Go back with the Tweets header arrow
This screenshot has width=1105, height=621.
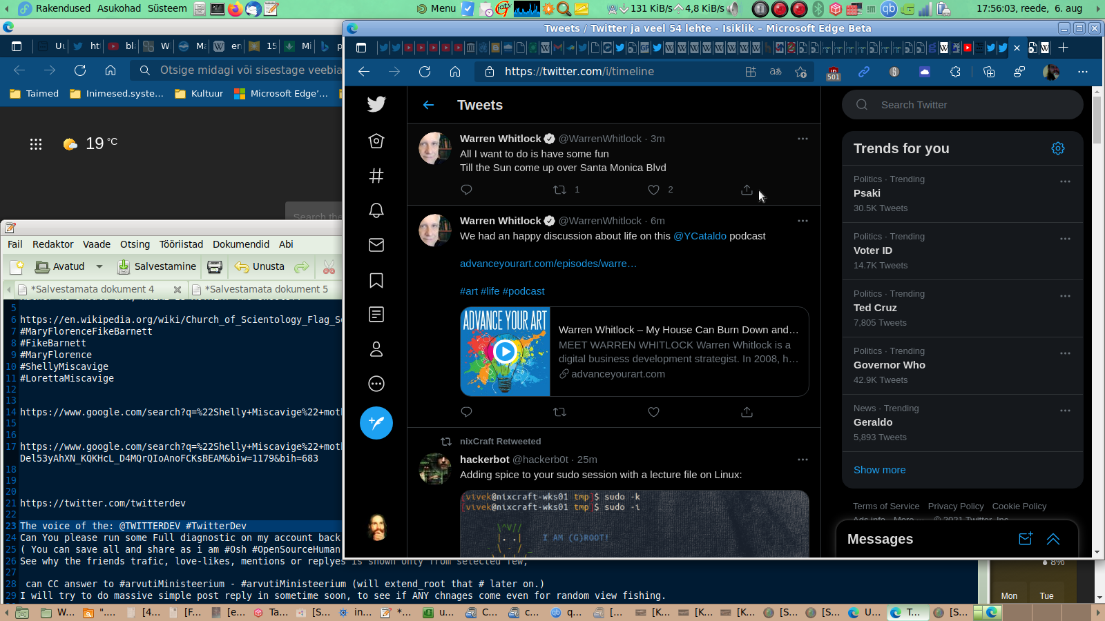(x=428, y=105)
